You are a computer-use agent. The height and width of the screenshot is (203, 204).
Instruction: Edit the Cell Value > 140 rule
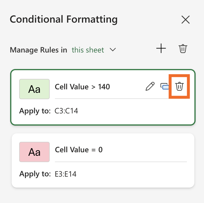(x=150, y=86)
